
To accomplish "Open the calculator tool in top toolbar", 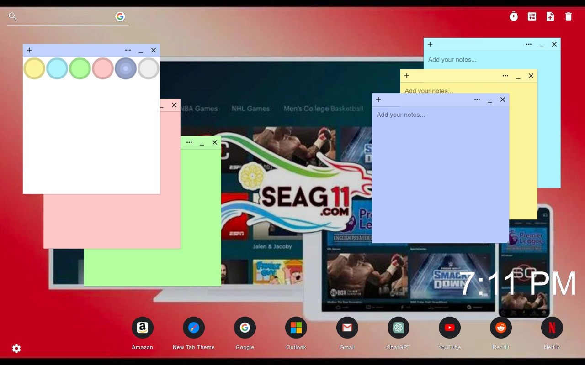I will (532, 16).
